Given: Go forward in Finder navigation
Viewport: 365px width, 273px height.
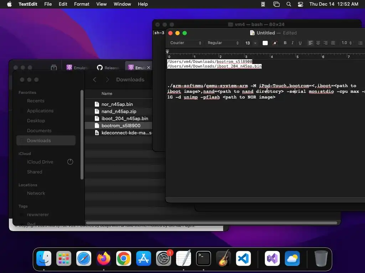Looking at the screenshot, I should [107, 80].
